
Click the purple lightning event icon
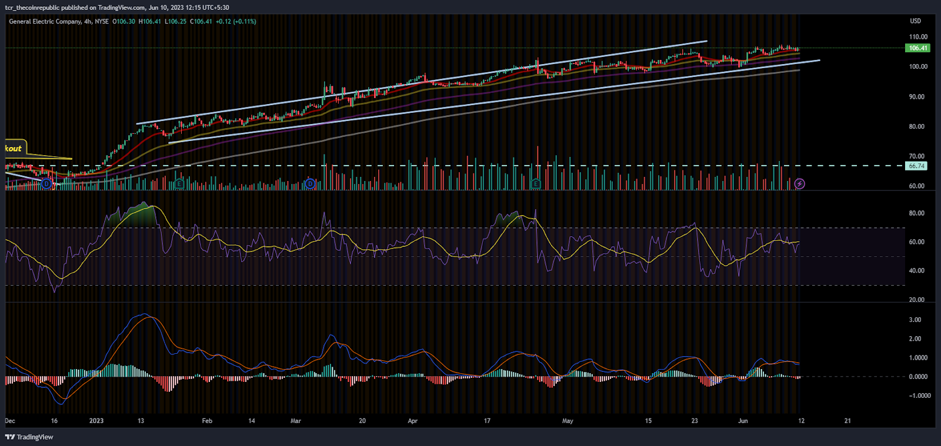point(799,184)
